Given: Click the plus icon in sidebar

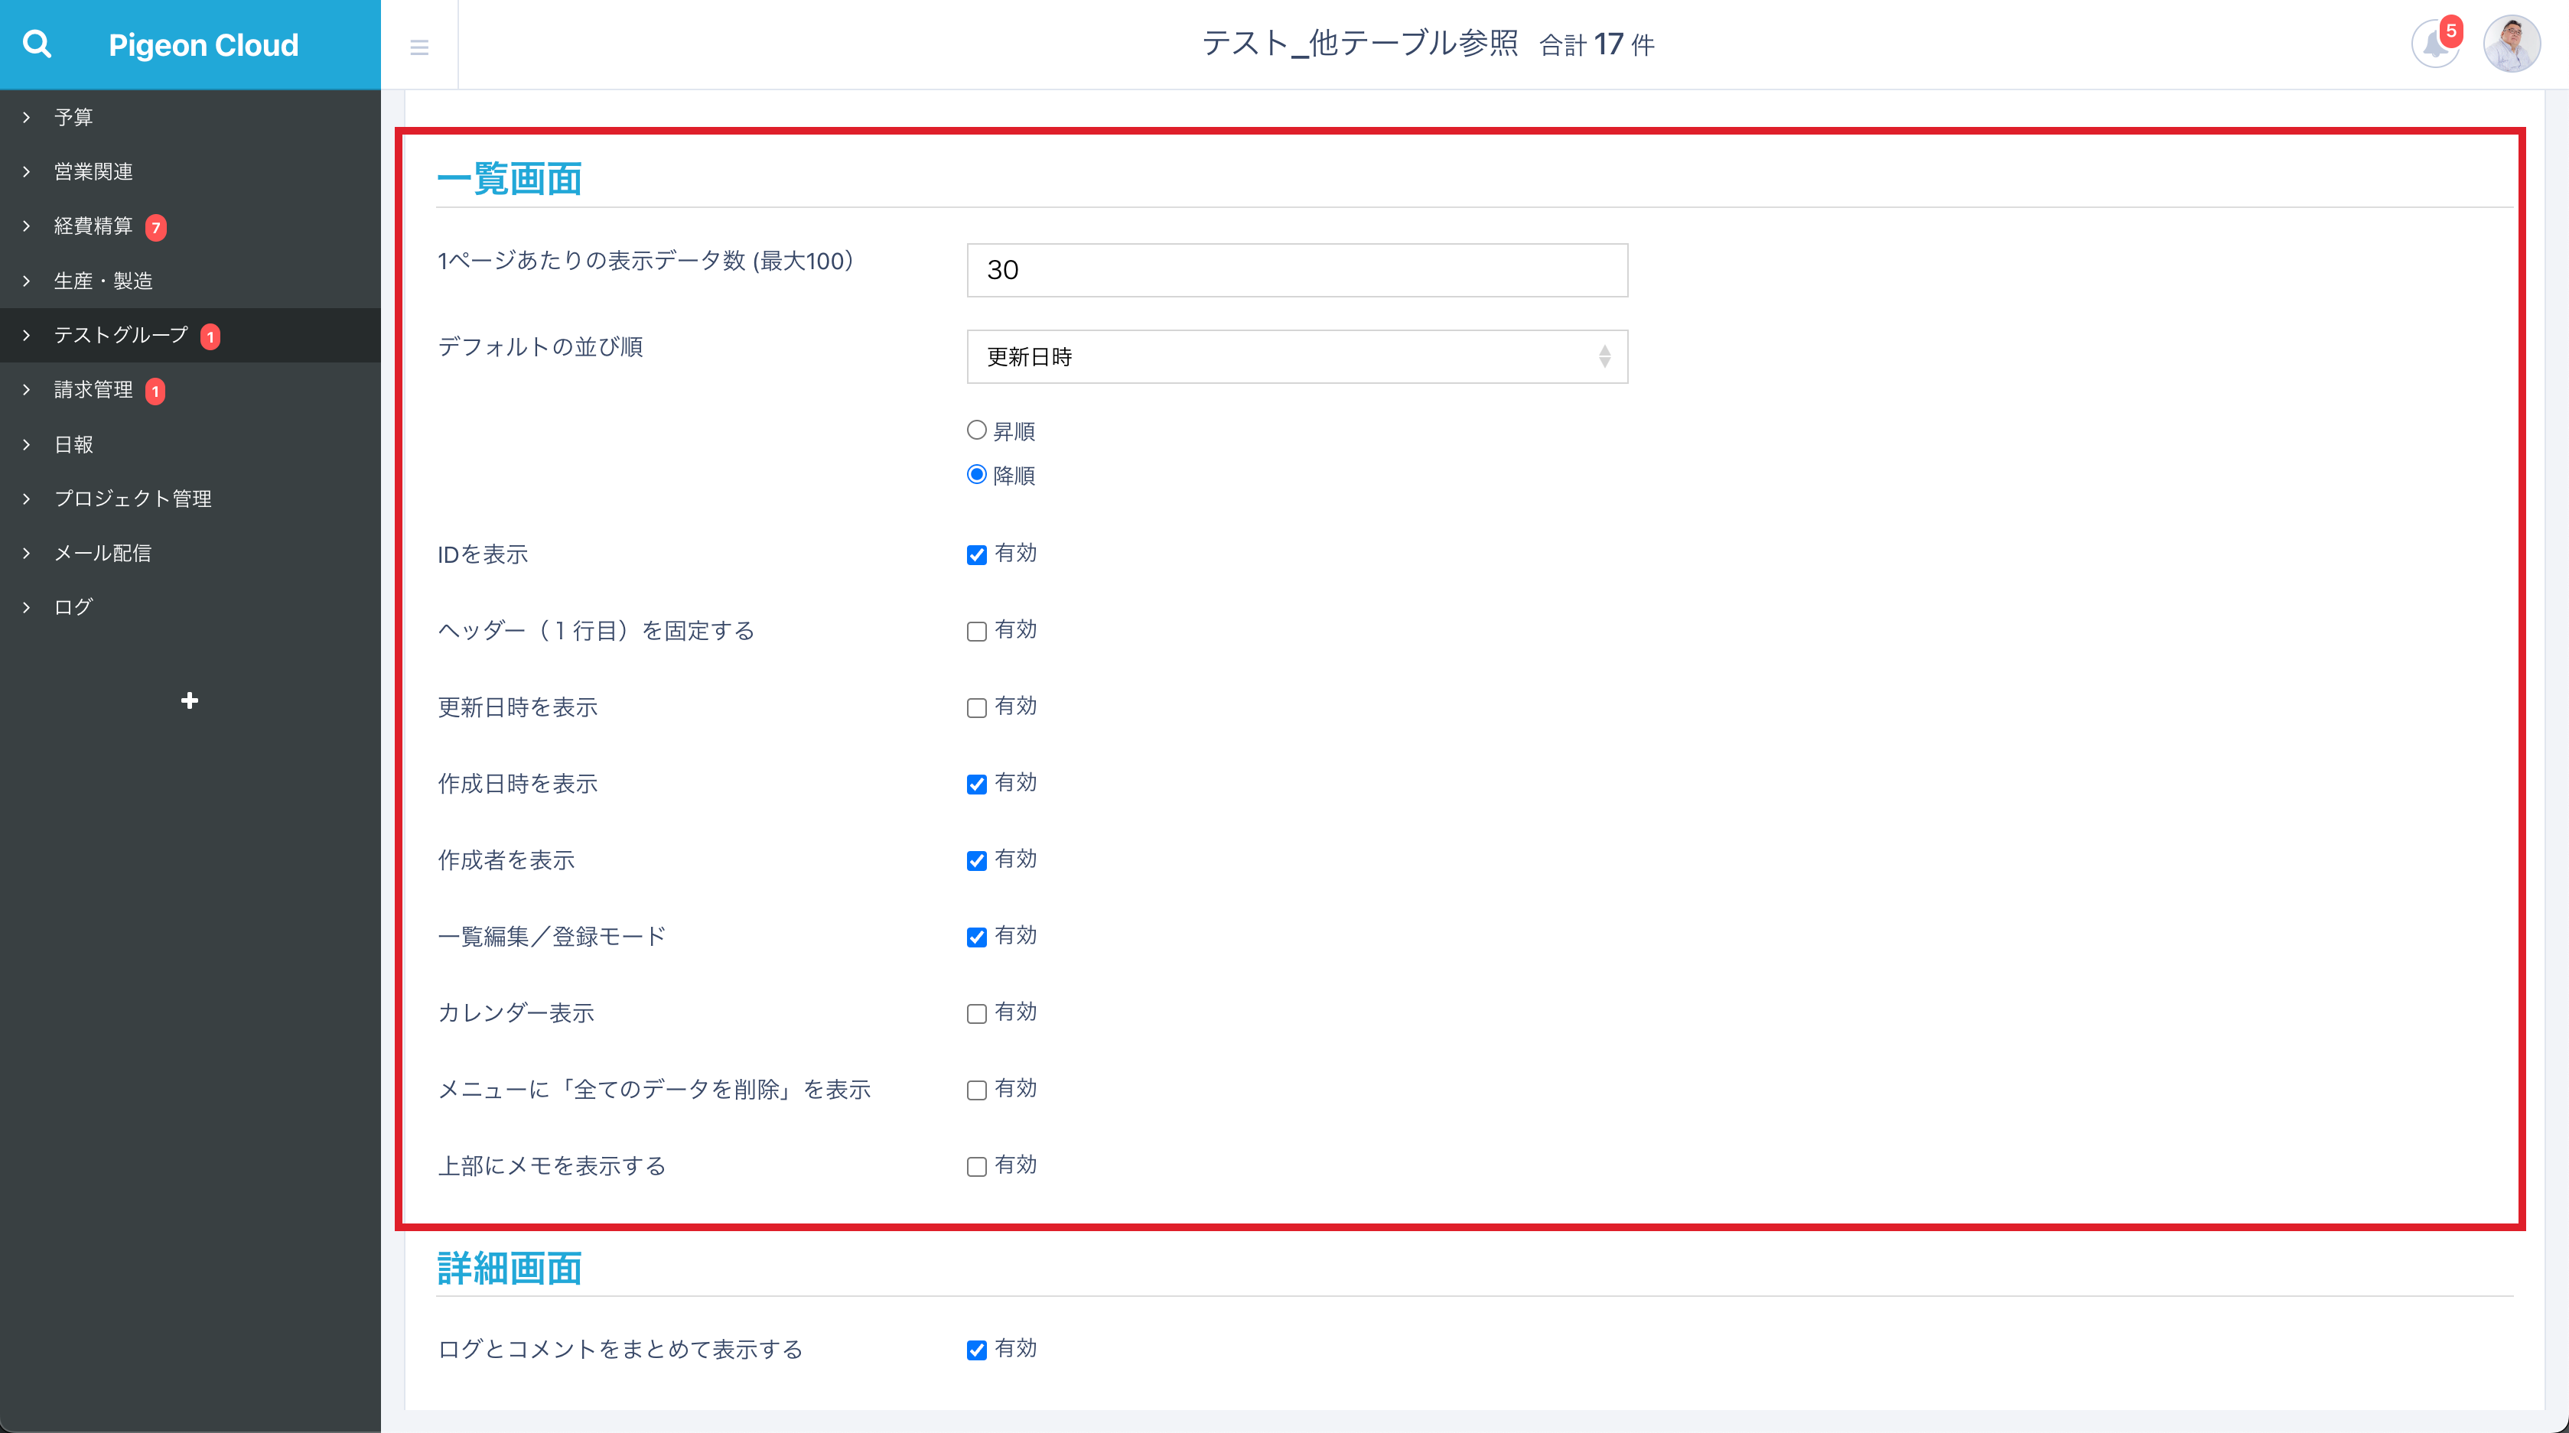Looking at the screenshot, I should click(190, 700).
